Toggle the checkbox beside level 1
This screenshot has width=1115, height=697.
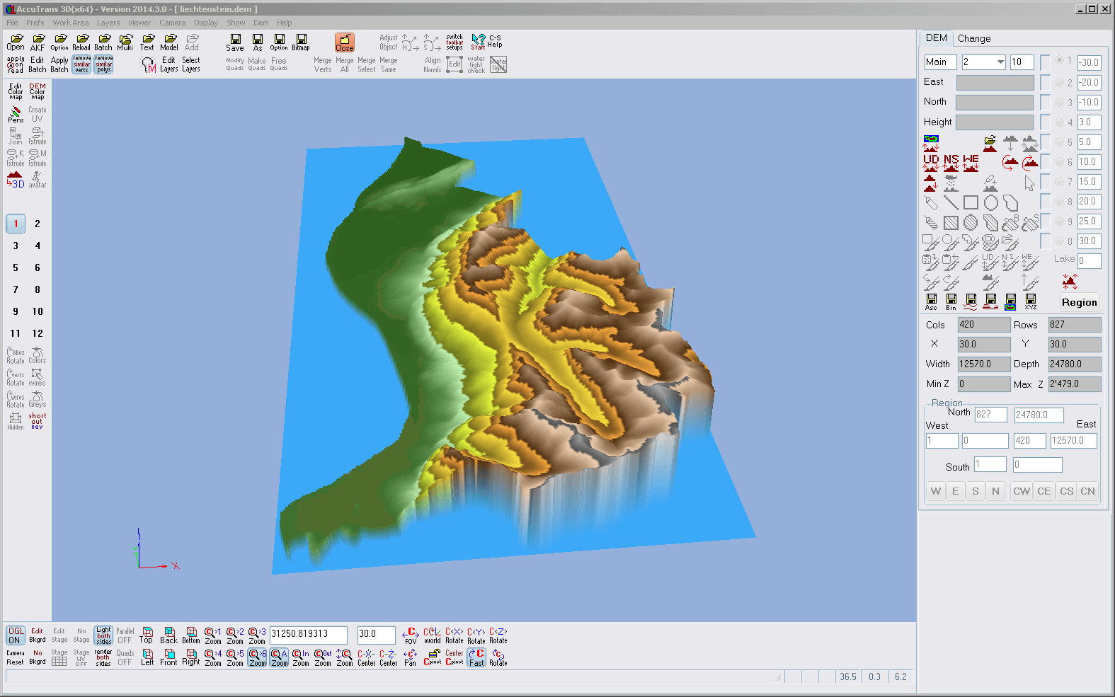coord(1045,62)
